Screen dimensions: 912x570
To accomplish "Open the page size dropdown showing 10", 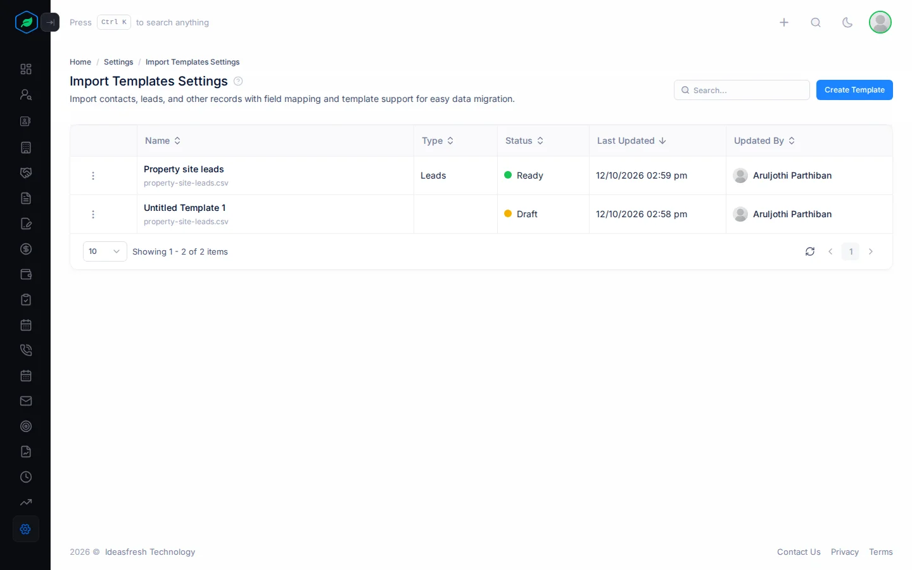I will 105,251.
